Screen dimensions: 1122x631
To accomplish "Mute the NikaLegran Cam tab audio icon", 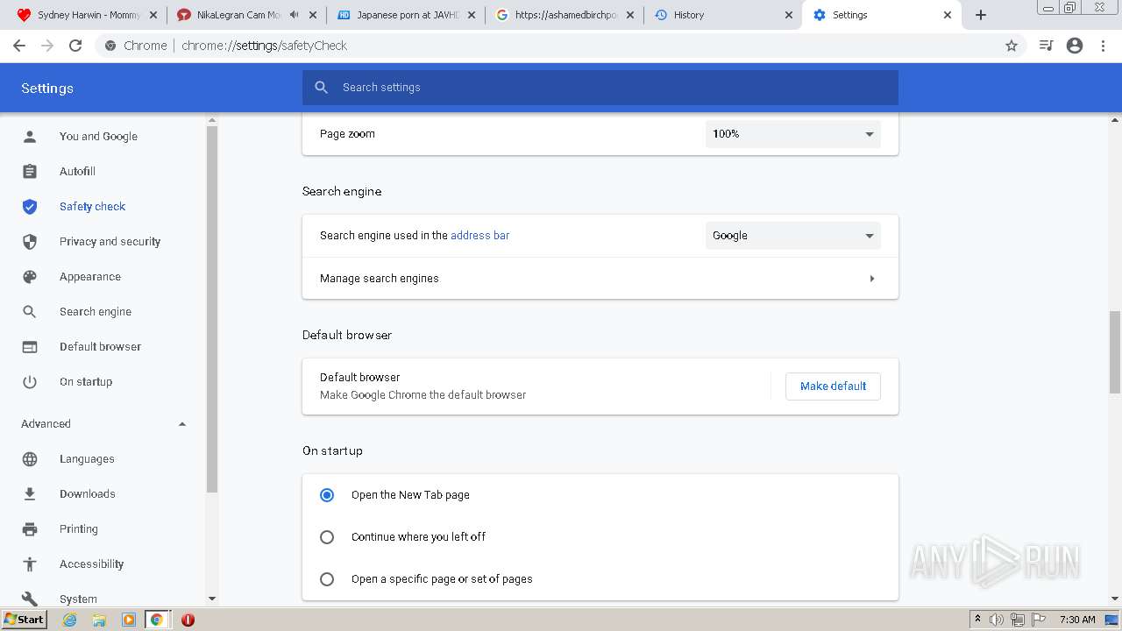I will [x=295, y=15].
